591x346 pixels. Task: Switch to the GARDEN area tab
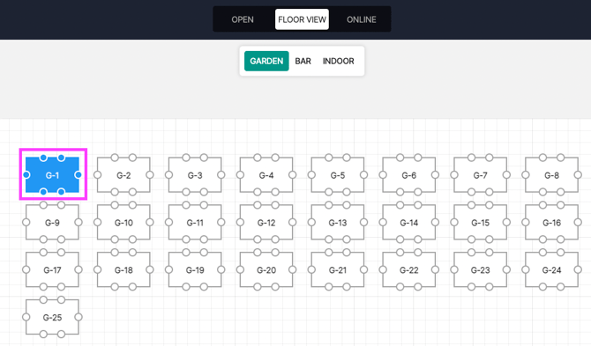pyautogui.click(x=266, y=61)
